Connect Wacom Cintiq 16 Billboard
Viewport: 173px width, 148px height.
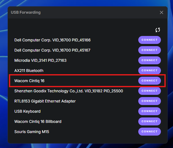(x=149, y=121)
